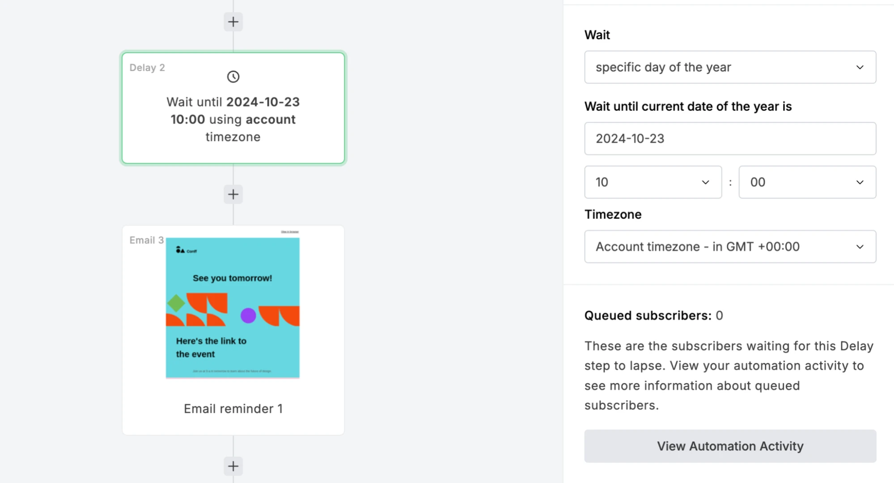Expand the hour dropdown showing 10

[652, 182]
